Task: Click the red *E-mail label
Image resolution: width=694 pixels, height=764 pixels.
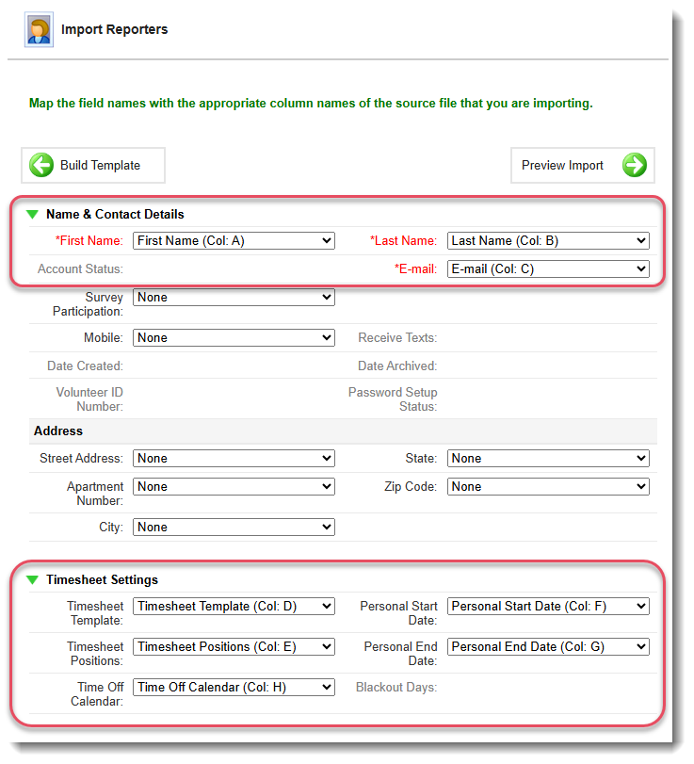Action: pos(415,269)
